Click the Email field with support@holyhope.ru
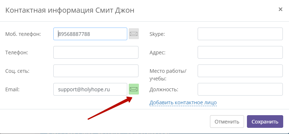The width and height of the screenshot is (289, 134). 90,89
